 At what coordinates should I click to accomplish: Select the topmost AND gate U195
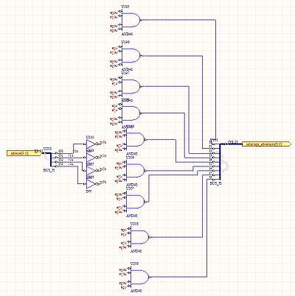(131, 20)
